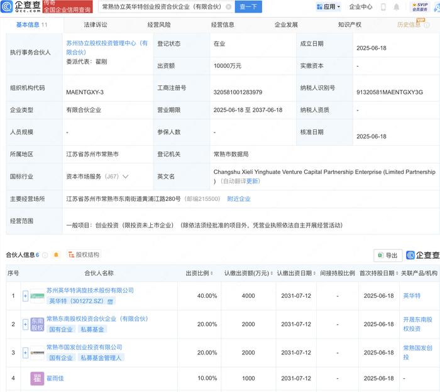Open 企业中心 link
Image resolution: width=440 pixels, height=392 pixels.
[361, 7]
